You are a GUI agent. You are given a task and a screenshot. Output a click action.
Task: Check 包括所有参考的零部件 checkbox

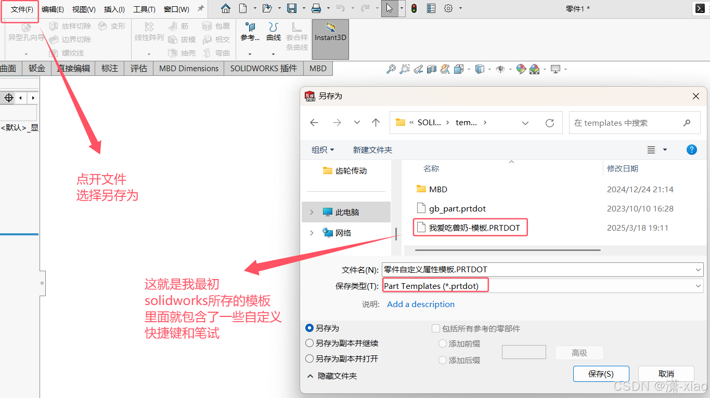pyautogui.click(x=436, y=328)
